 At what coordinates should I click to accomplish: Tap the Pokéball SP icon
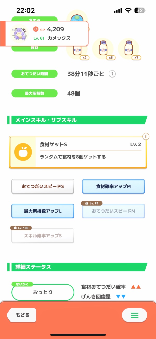(36, 29)
